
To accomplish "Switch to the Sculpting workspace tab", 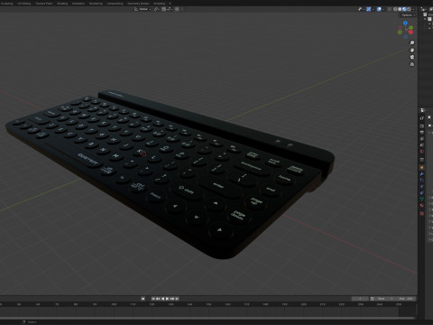I will click(x=6, y=4).
